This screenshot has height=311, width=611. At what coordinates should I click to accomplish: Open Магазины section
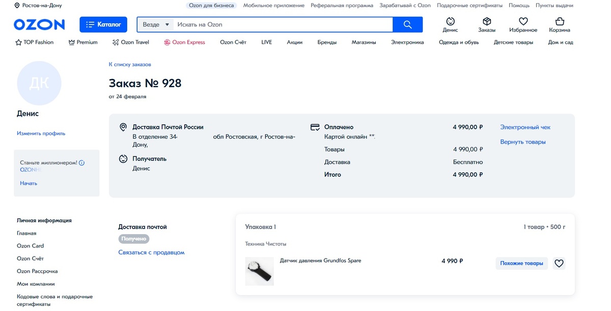pyautogui.click(x=364, y=42)
